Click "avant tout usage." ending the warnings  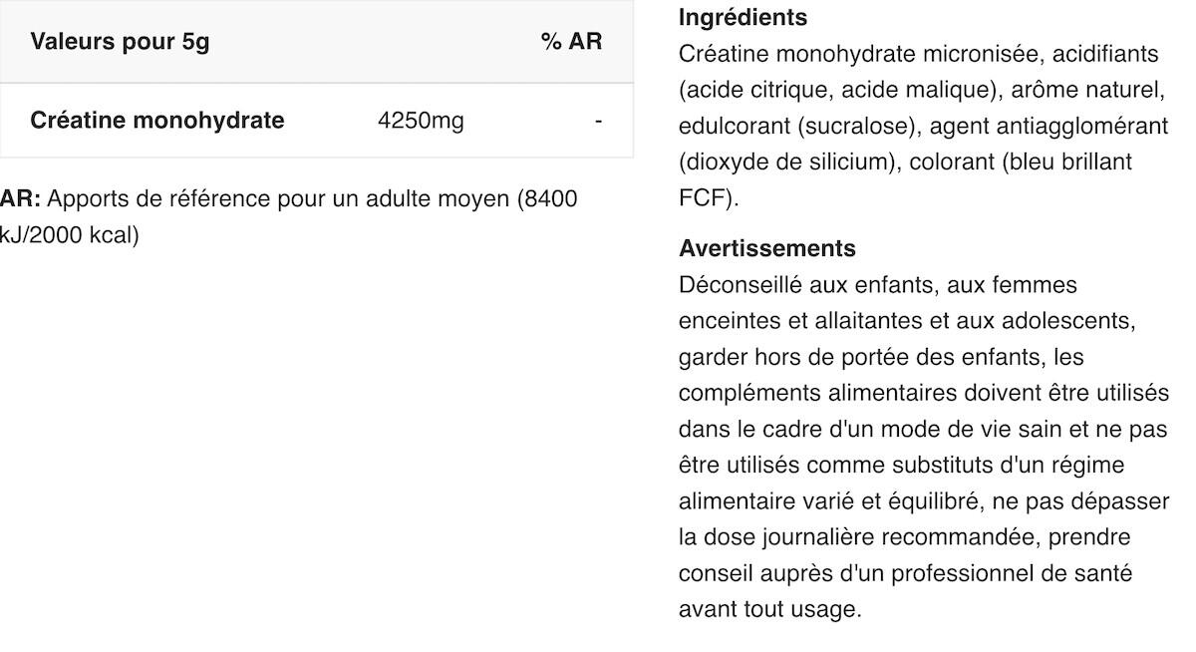pyautogui.click(x=769, y=609)
